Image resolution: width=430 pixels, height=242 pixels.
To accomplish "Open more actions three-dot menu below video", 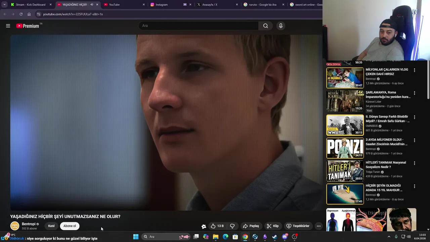I will [x=318, y=226].
